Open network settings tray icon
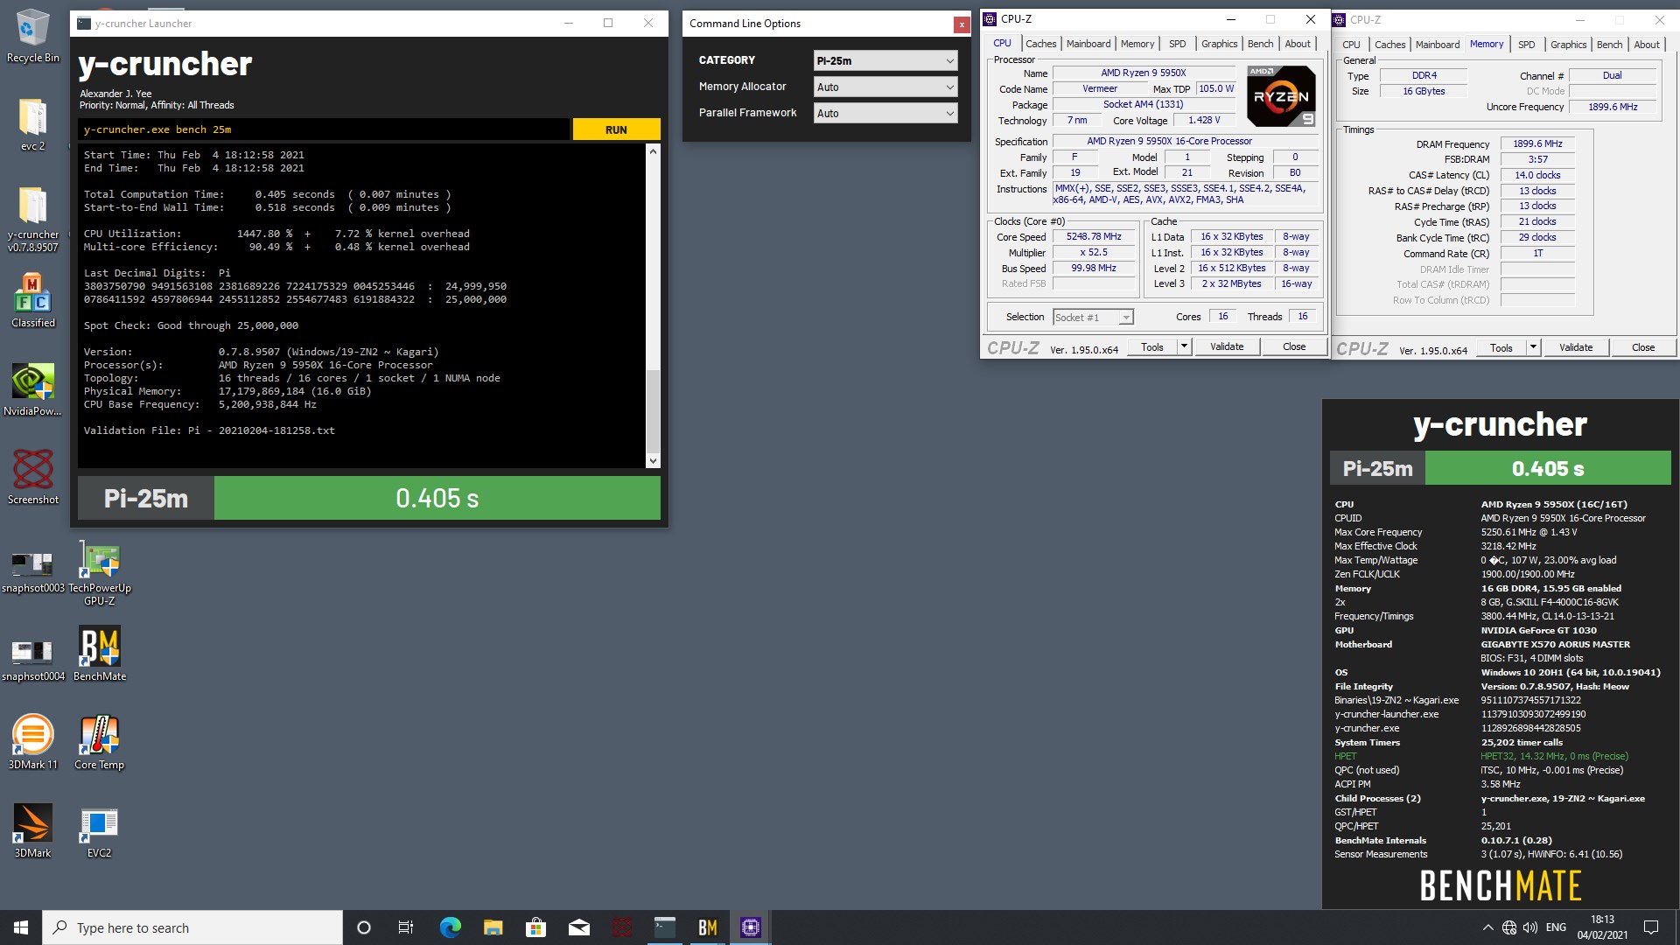This screenshot has height=945, width=1680. [1509, 927]
